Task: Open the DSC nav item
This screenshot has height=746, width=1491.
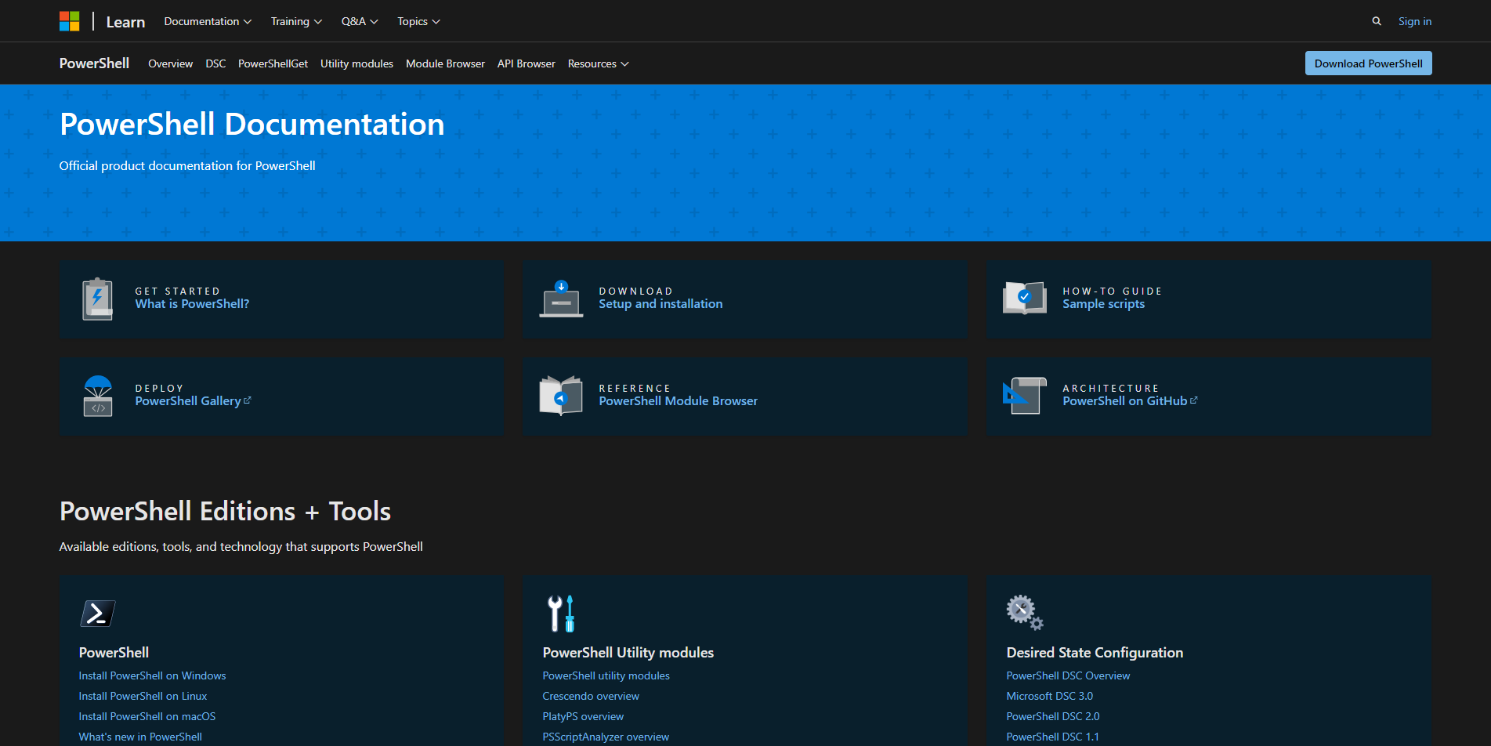Action: tap(215, 63)
